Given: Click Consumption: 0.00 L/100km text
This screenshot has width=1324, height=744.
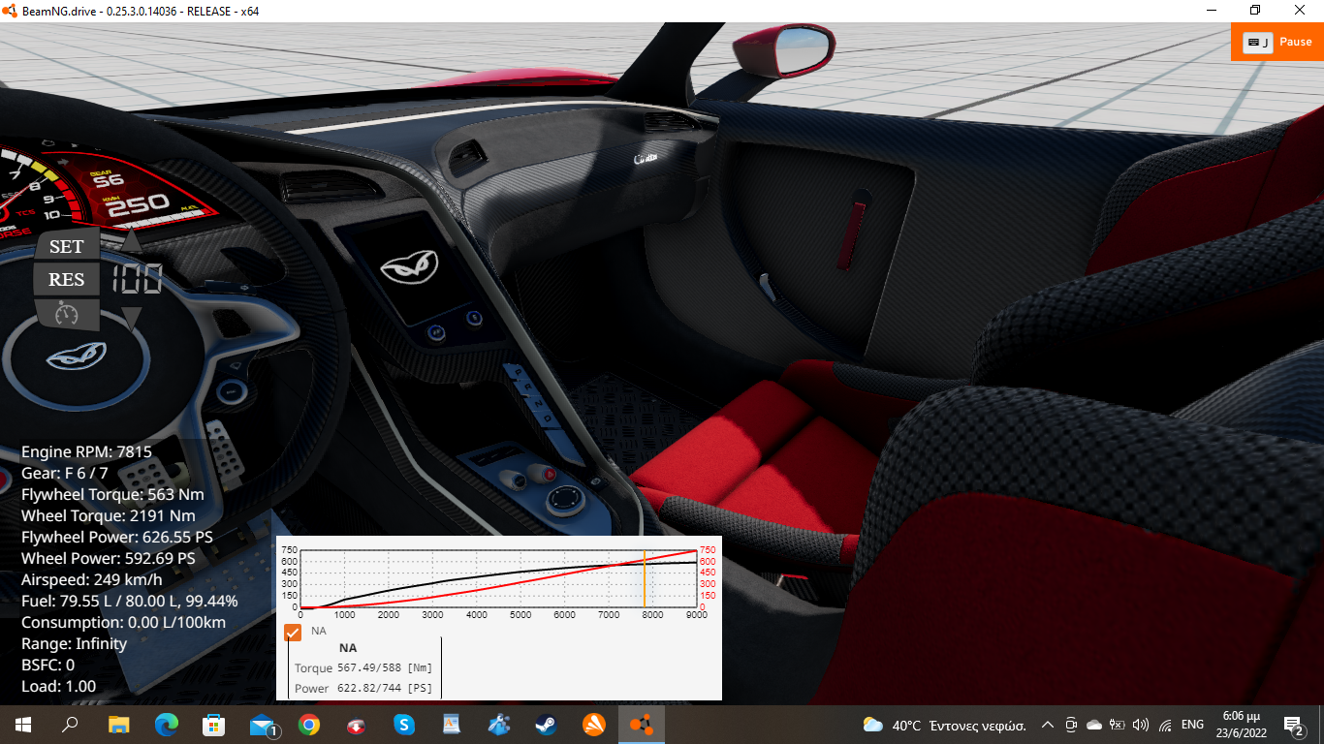Looking at the screenshot, I should pyautogui.click(x=123, y=622).
